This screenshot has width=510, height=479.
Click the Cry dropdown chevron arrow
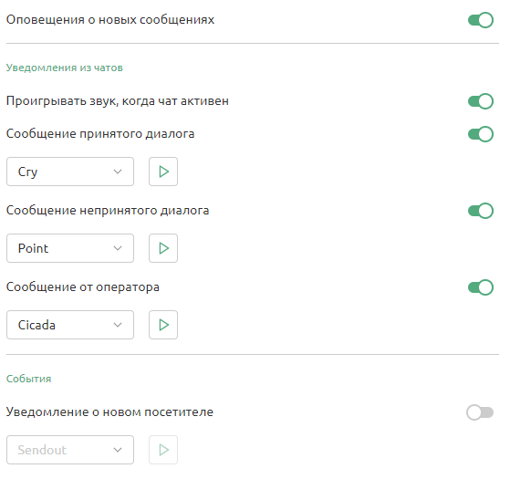tap(118, 172)
